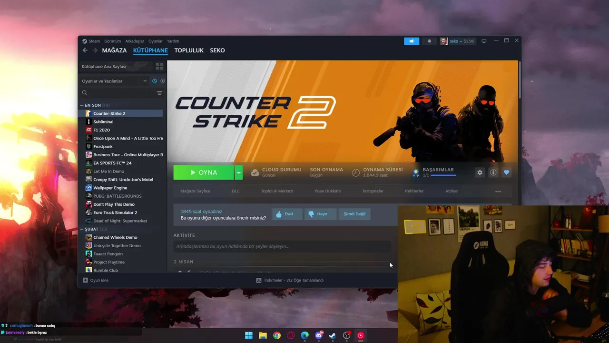The width and height of the screenshot is (609, 343).
Task: Click the green OYNA play button
Action: [x=204, y=172]
